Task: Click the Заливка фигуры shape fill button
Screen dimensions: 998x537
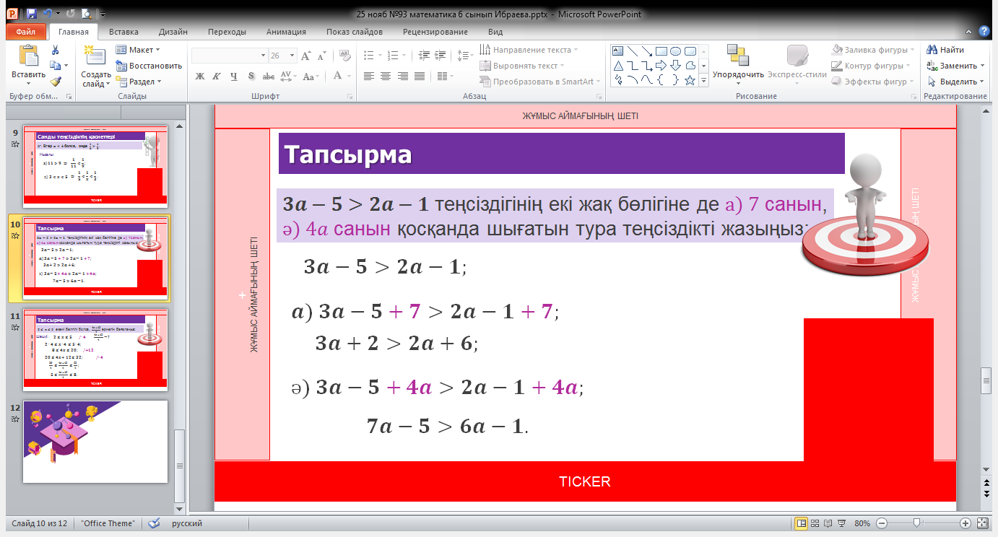Action: [872, 50]
